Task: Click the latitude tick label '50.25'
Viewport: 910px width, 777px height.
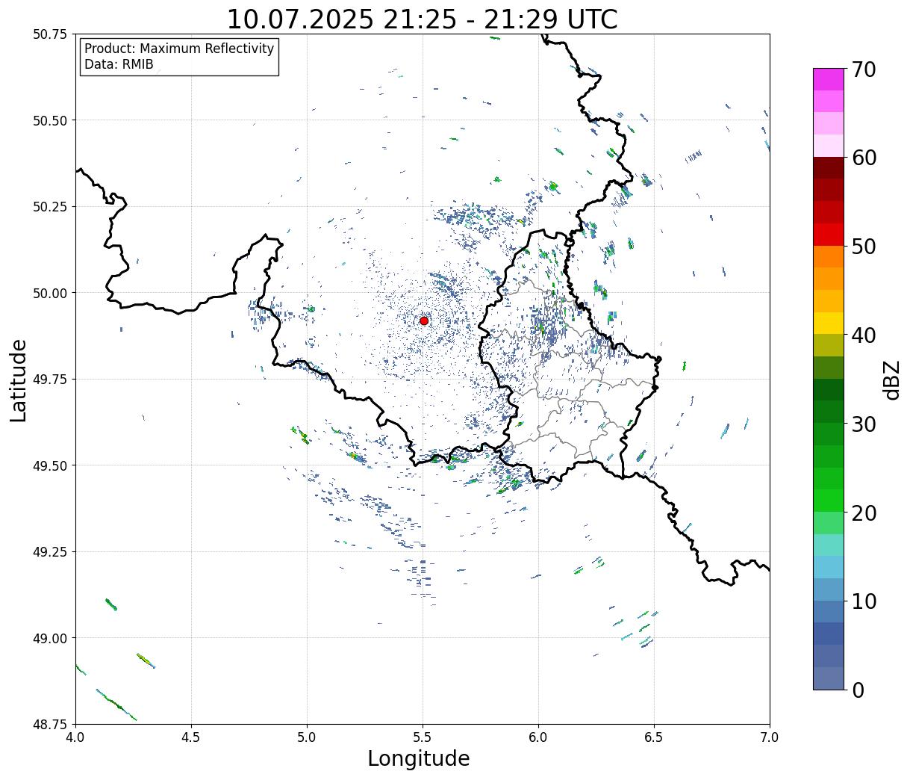Action: click(x=50, y=207)
